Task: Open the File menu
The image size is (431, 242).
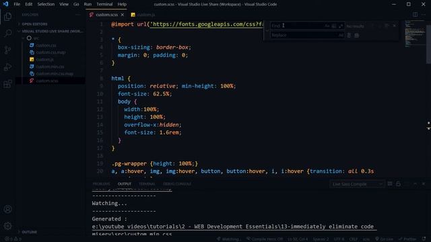Action: pos(17,4)
